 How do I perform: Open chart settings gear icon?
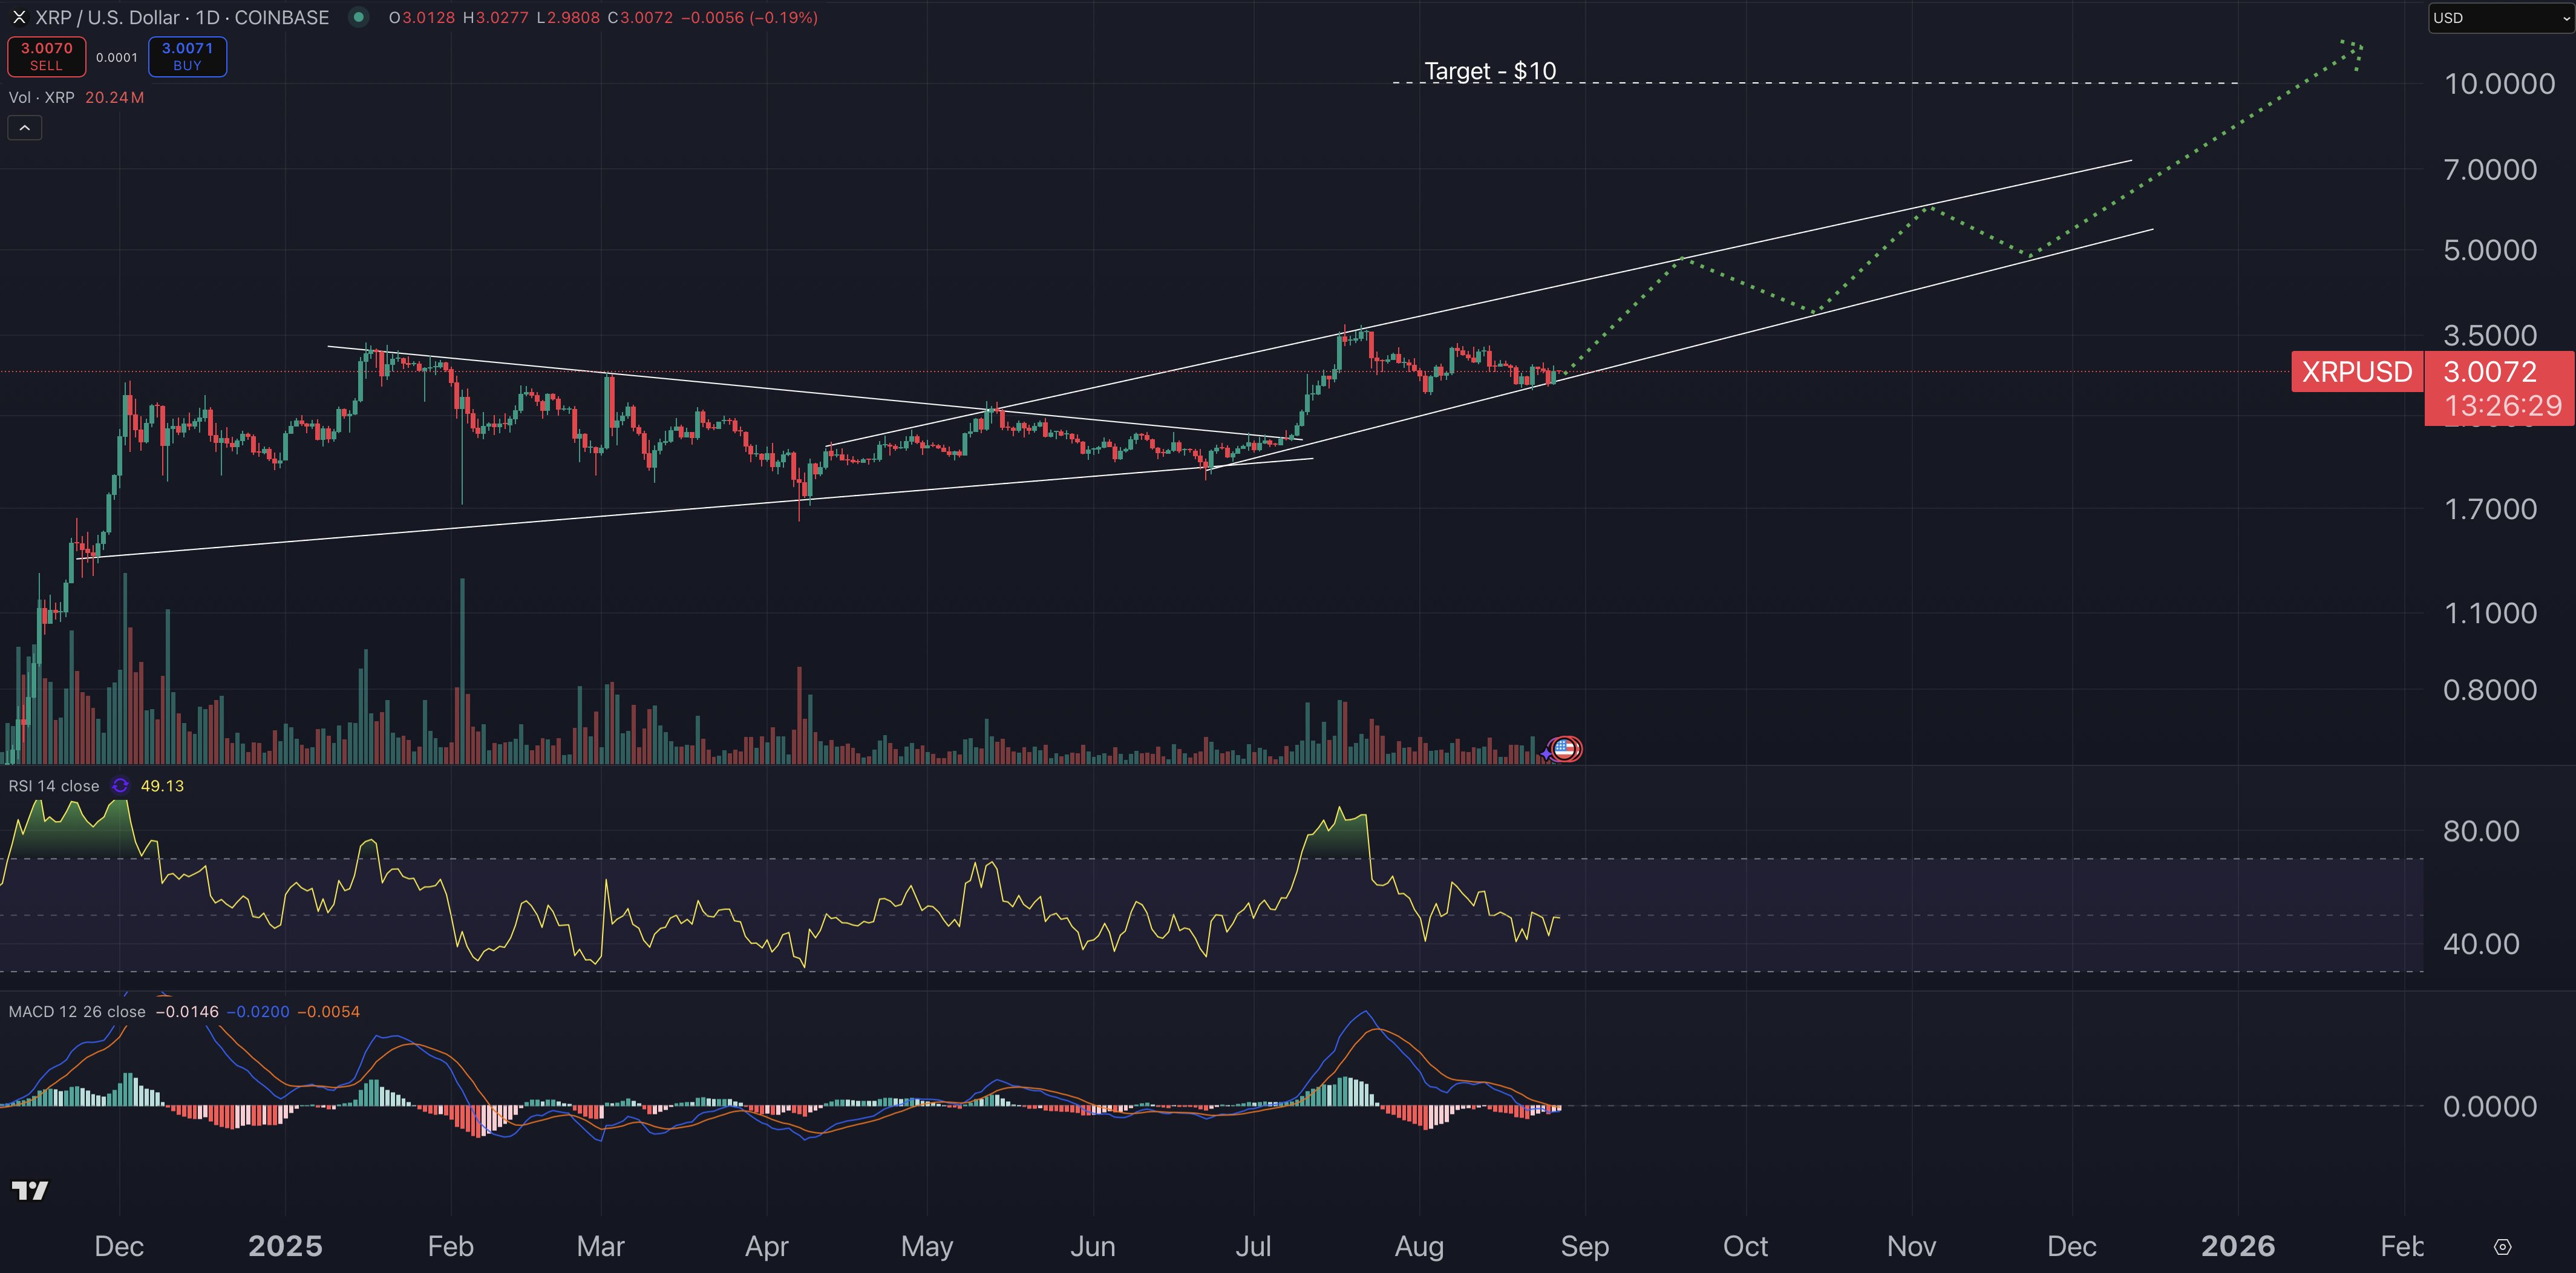point(2502,1247)
